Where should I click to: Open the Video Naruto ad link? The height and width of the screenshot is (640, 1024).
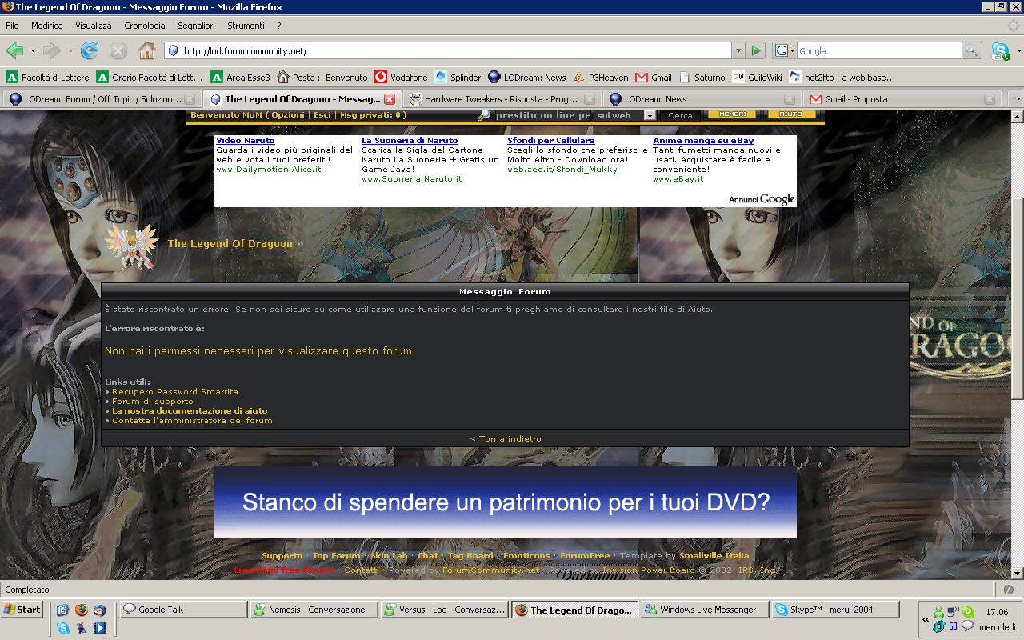246,141
